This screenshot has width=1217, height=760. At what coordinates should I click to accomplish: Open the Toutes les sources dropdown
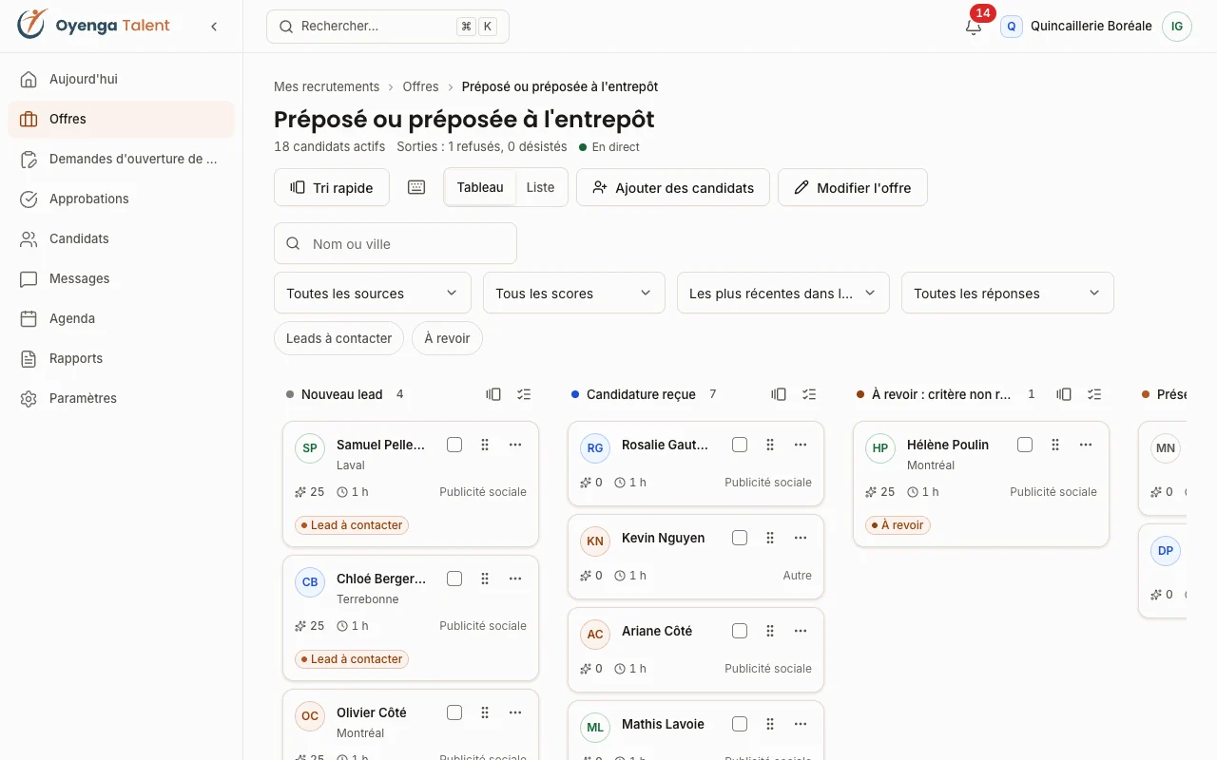(x=373, y=293)
